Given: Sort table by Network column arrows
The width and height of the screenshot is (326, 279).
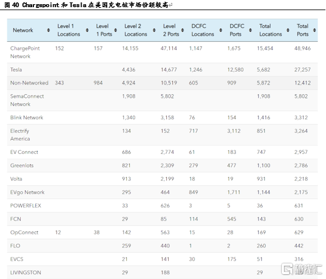Looking at the screenshot, I should (x=48, y=30).
